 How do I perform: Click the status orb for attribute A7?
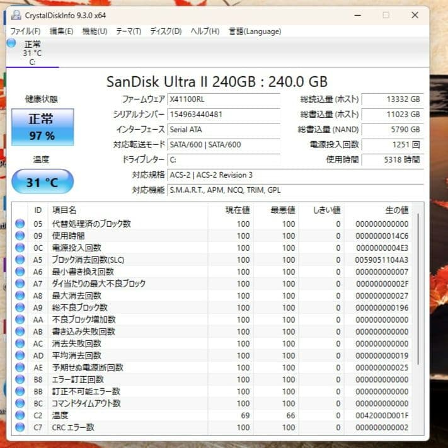[20, 284]
